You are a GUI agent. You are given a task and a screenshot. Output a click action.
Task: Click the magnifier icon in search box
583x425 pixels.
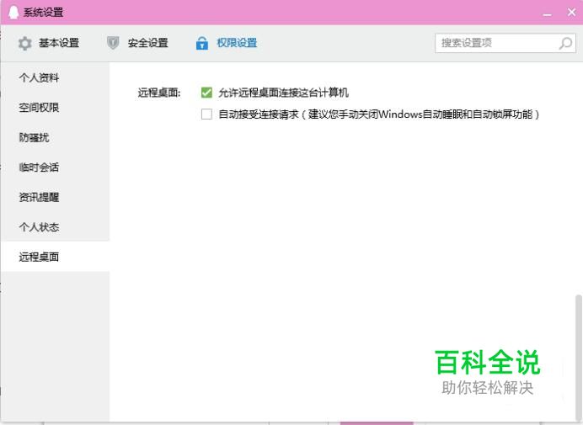(565, 44)
